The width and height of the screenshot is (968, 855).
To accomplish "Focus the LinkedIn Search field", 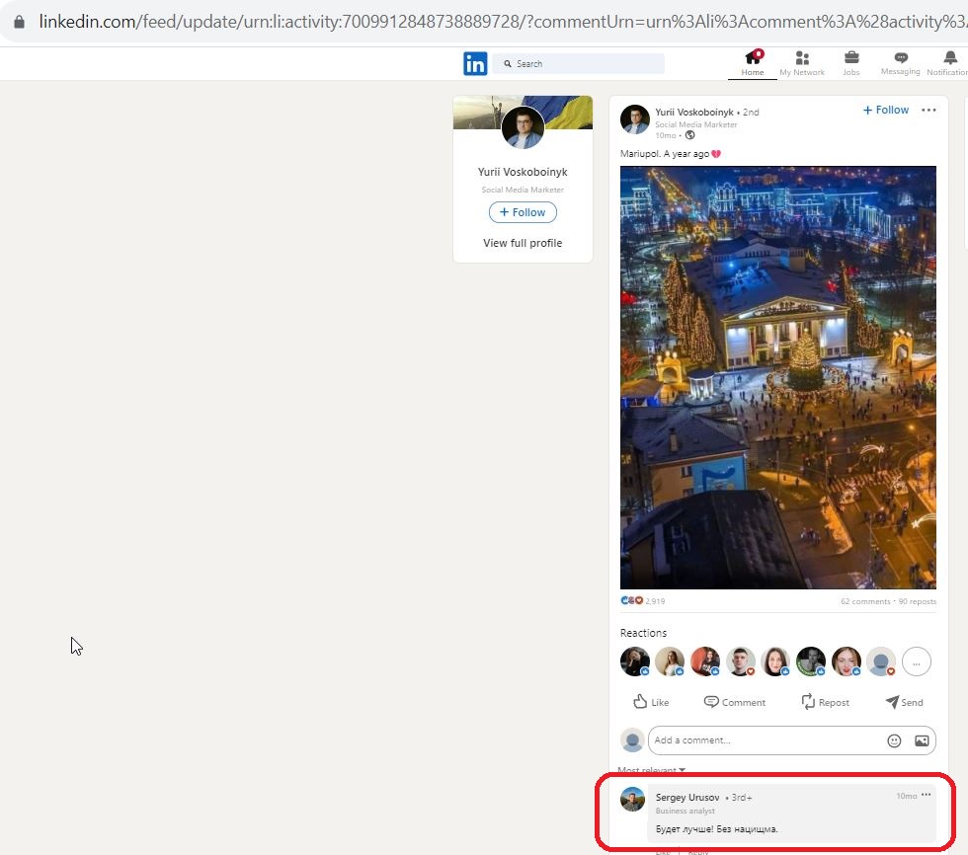I will pos(579,63).
